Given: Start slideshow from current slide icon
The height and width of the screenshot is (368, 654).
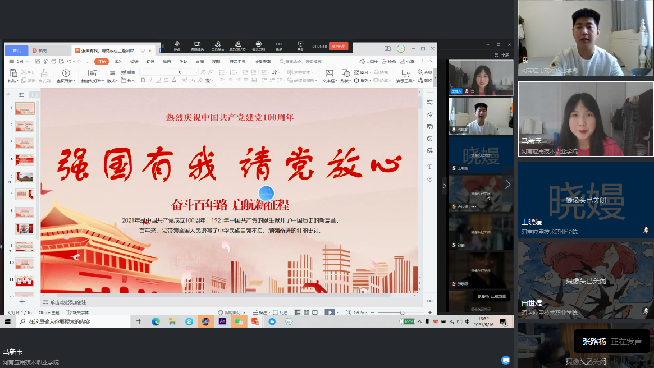Looking at the screenshot, I should tap(66, 73).
